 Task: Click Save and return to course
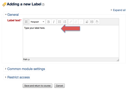[37, 86]
